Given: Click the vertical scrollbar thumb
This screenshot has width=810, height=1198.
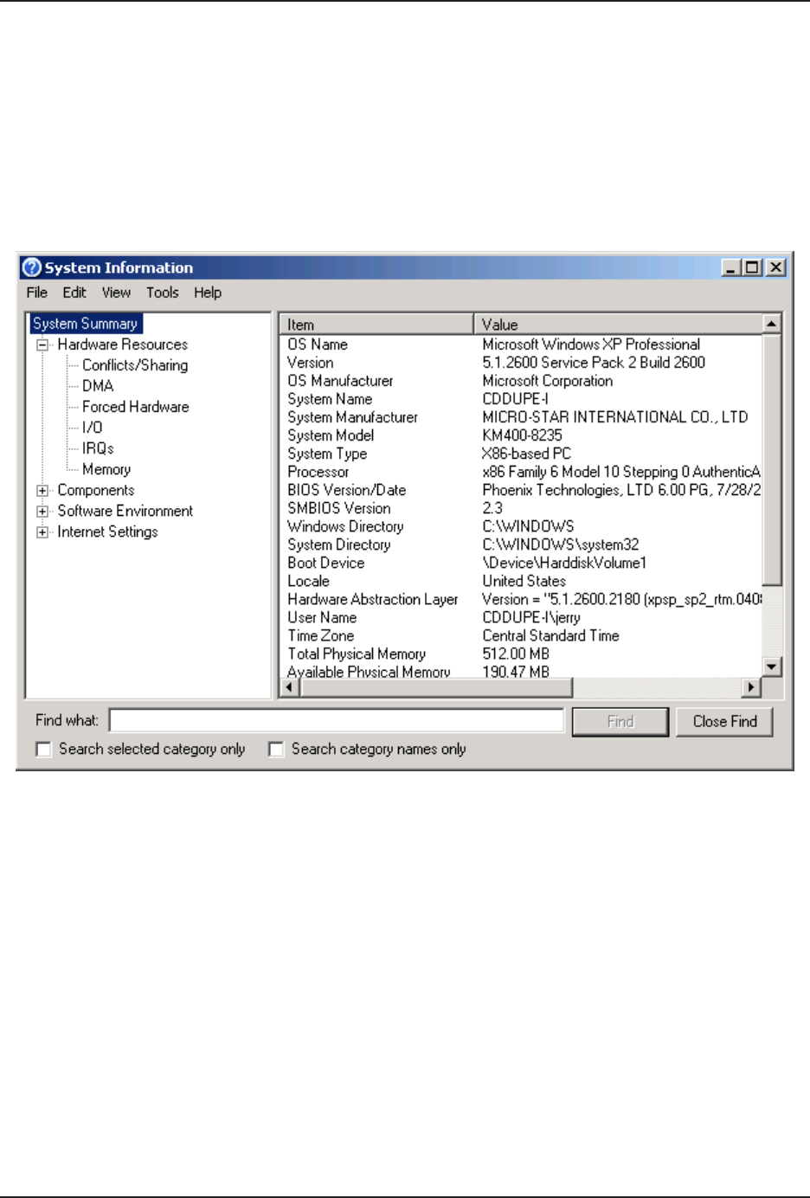Looking at the screenshot, I should [x=772, y=460].
